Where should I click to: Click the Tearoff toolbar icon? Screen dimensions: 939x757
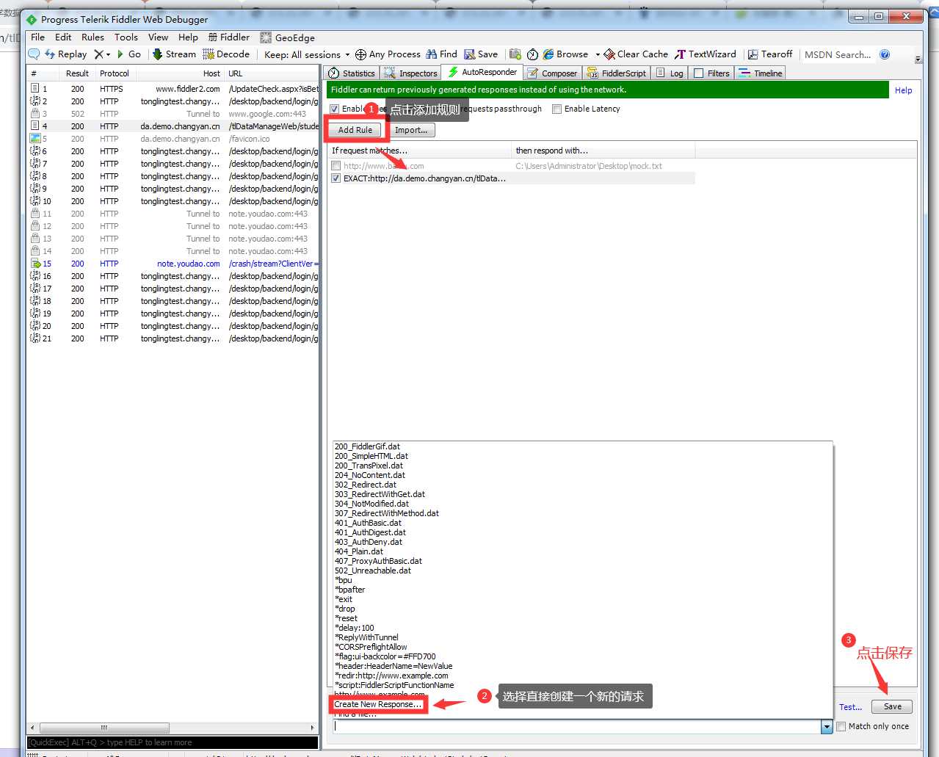(753, 54)
